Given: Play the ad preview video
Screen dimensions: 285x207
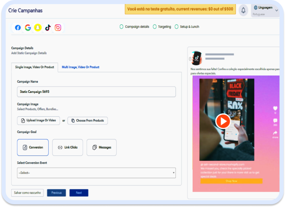Looking at the screenshot, I should 223,121.
